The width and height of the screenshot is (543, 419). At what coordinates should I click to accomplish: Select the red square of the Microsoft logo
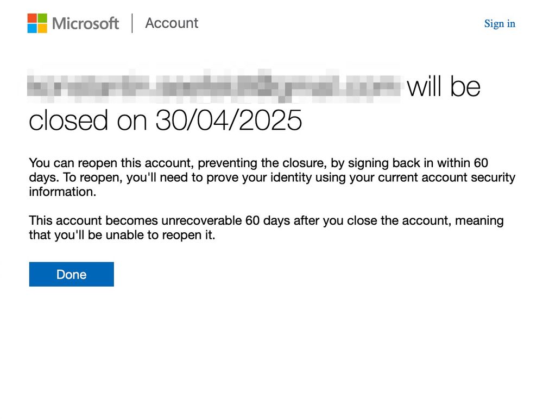31,18
